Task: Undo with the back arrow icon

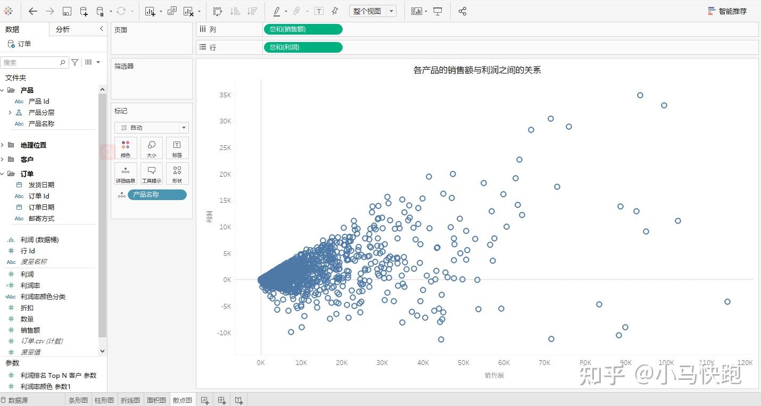Action: (x=33, y=11)
